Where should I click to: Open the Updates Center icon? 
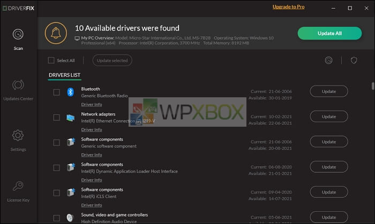(18, 85)
